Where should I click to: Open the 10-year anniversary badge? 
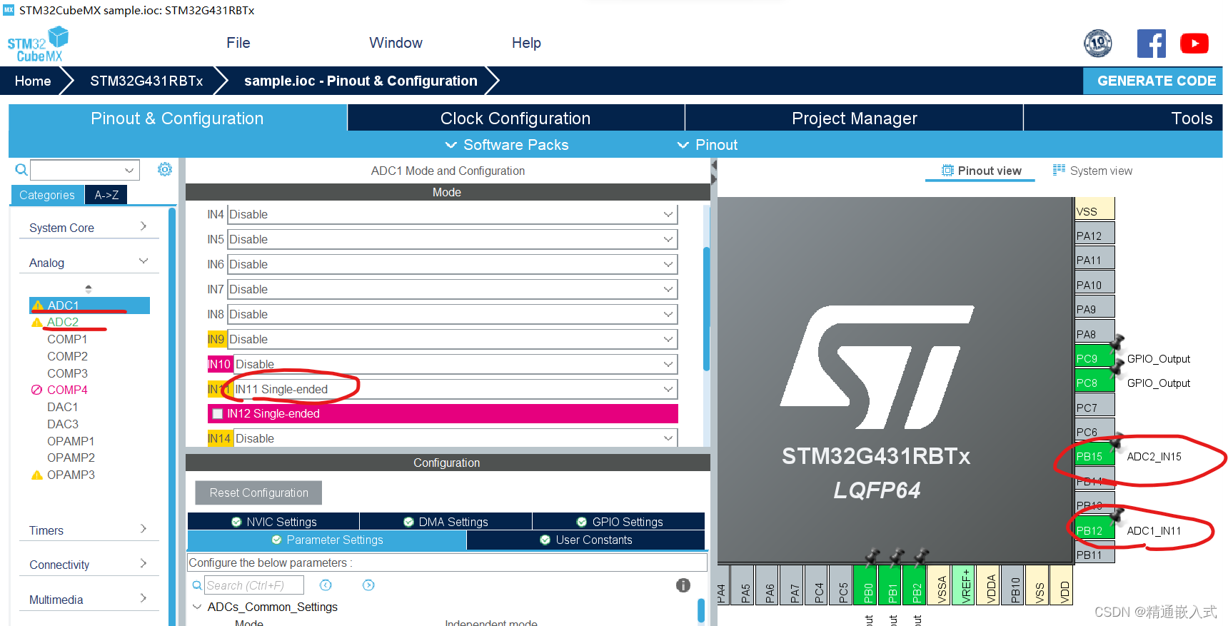pos(1098,44)
